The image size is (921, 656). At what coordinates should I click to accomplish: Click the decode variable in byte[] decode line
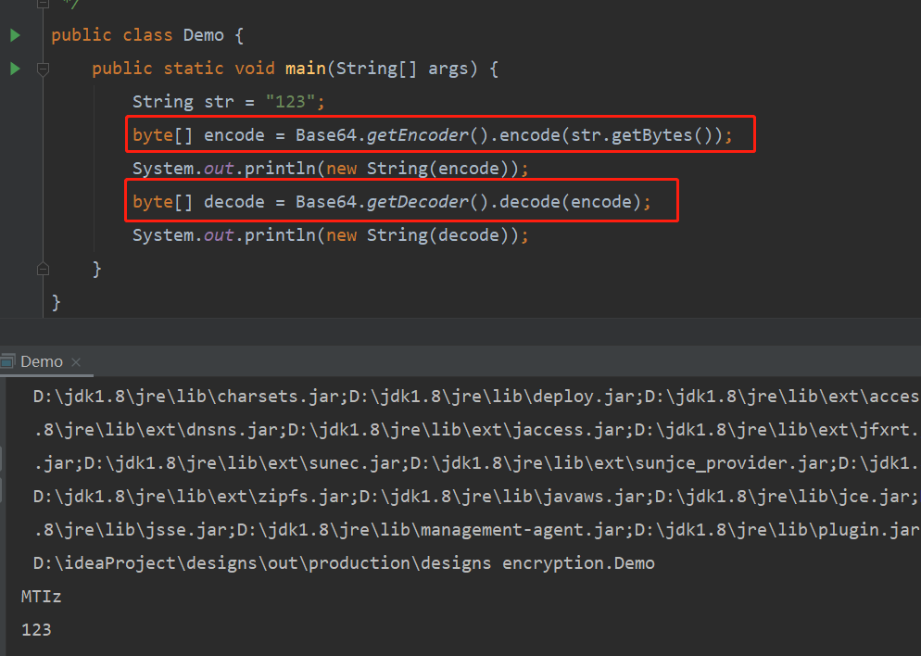tap(233, 202)
